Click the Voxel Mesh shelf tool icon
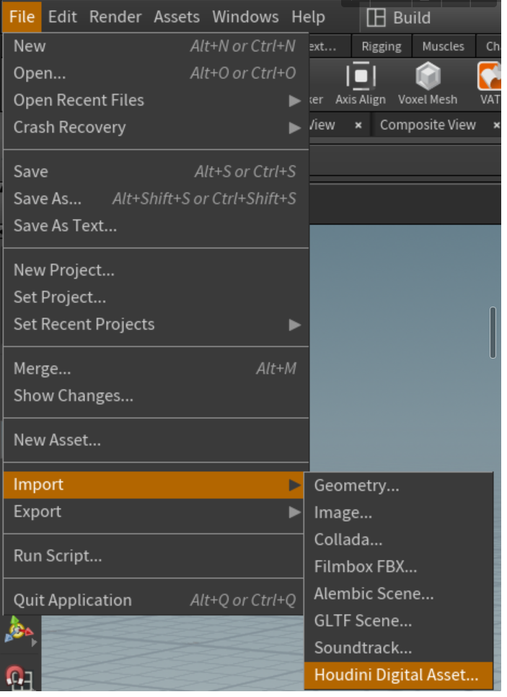 [x=428, y=76]
